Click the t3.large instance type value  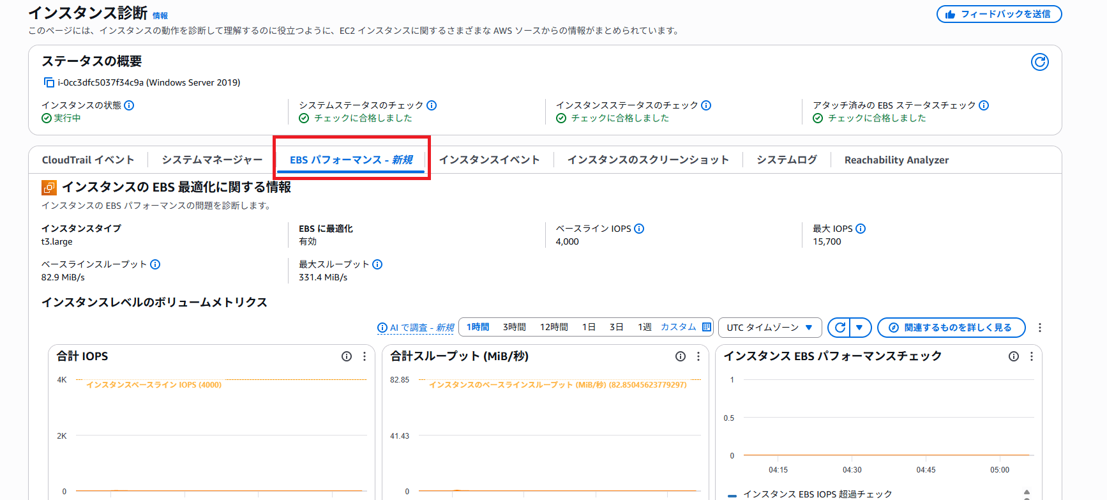pyautogui.click(x=57, y=241)
